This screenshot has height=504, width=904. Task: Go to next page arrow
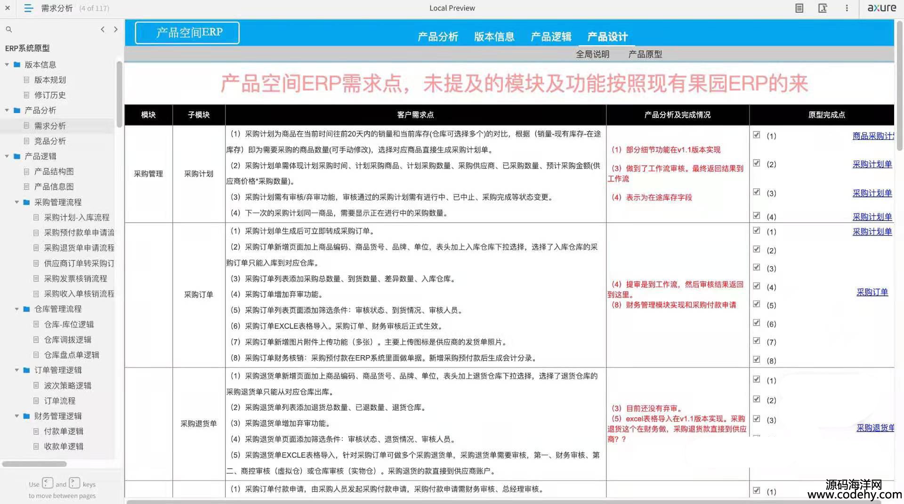click(x=116, y=29)
